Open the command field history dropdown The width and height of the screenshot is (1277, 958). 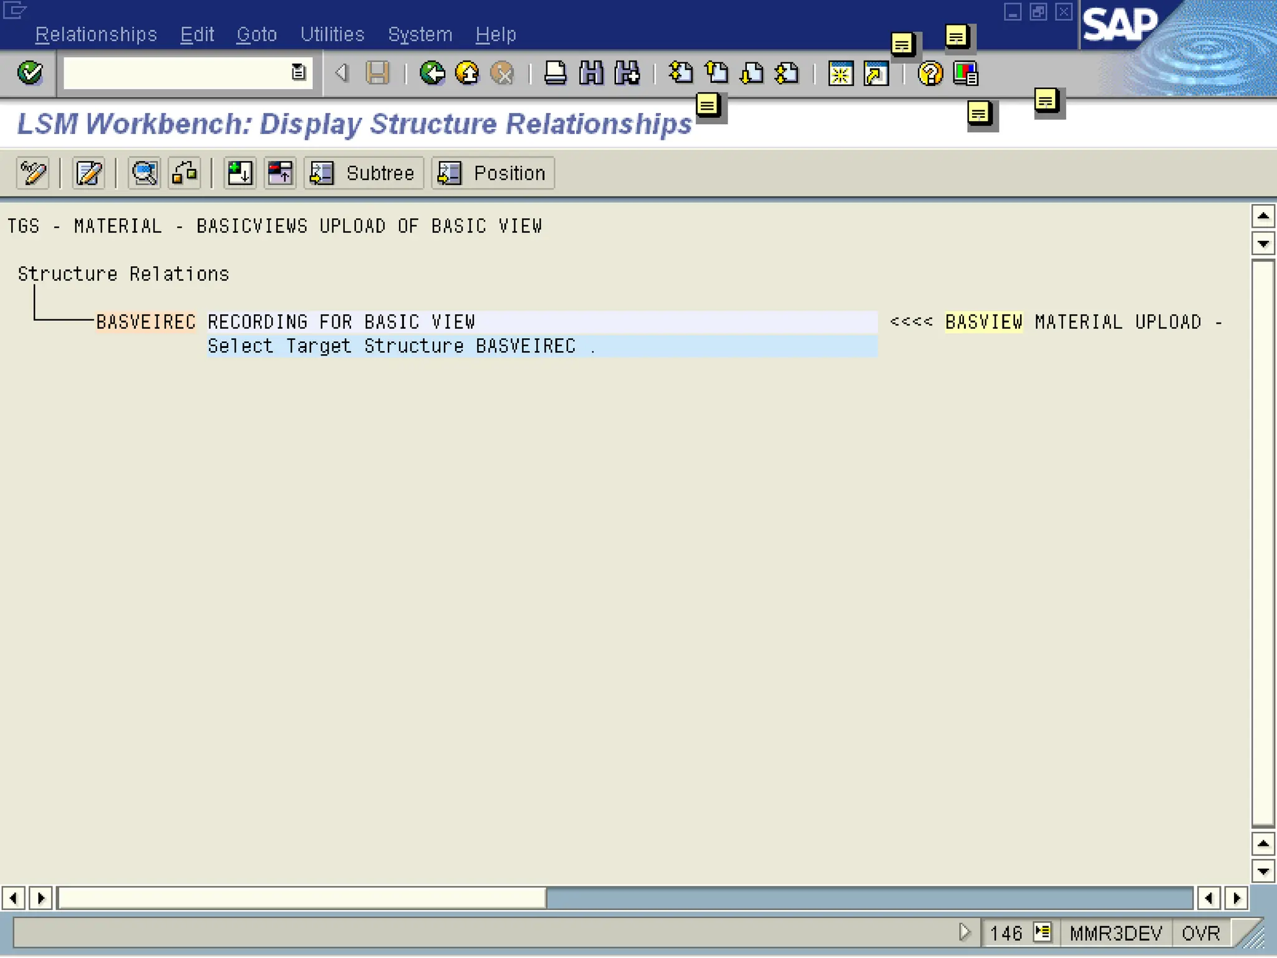tap(299, 72)
